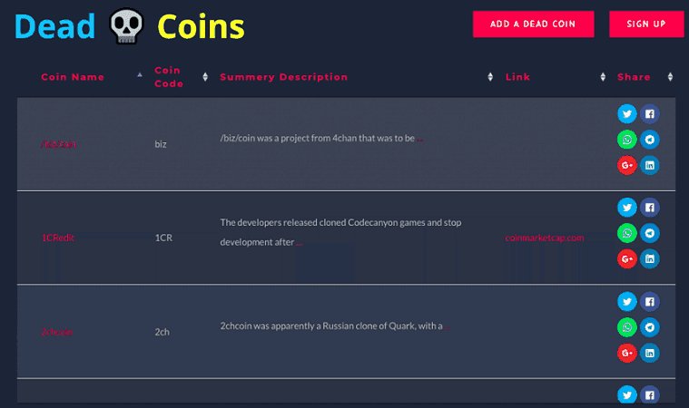
Task: Share the biz coin on Facebook
Action: (650, 114)
